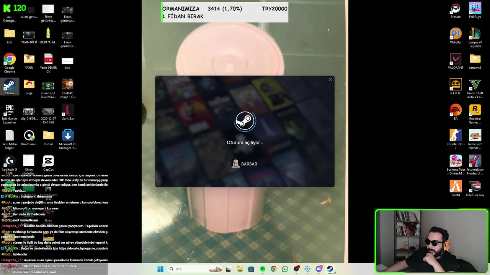The height and width of the screenshot is (275, 490).
Task: Open Spotify from the taskbar
Action: coord(262,269)
